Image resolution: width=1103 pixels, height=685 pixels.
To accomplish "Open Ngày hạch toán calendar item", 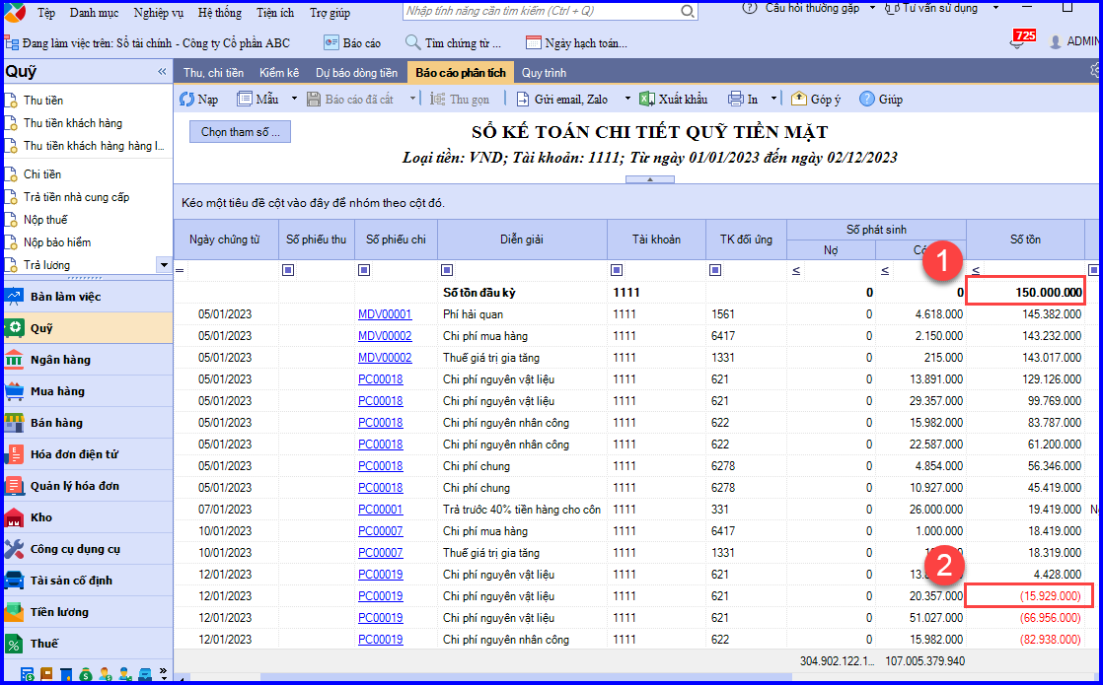I will [576, 42].
